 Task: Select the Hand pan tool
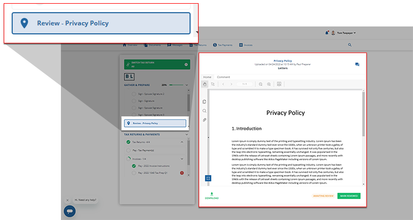(205, 84)
